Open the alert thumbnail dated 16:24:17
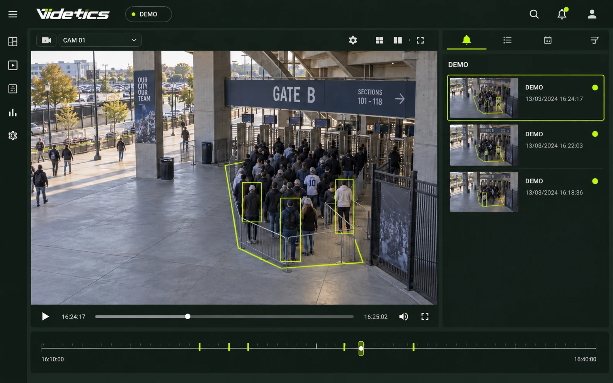 point(484,98)
